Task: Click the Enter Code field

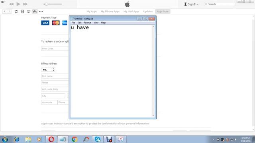Action: tap(55, 48)
